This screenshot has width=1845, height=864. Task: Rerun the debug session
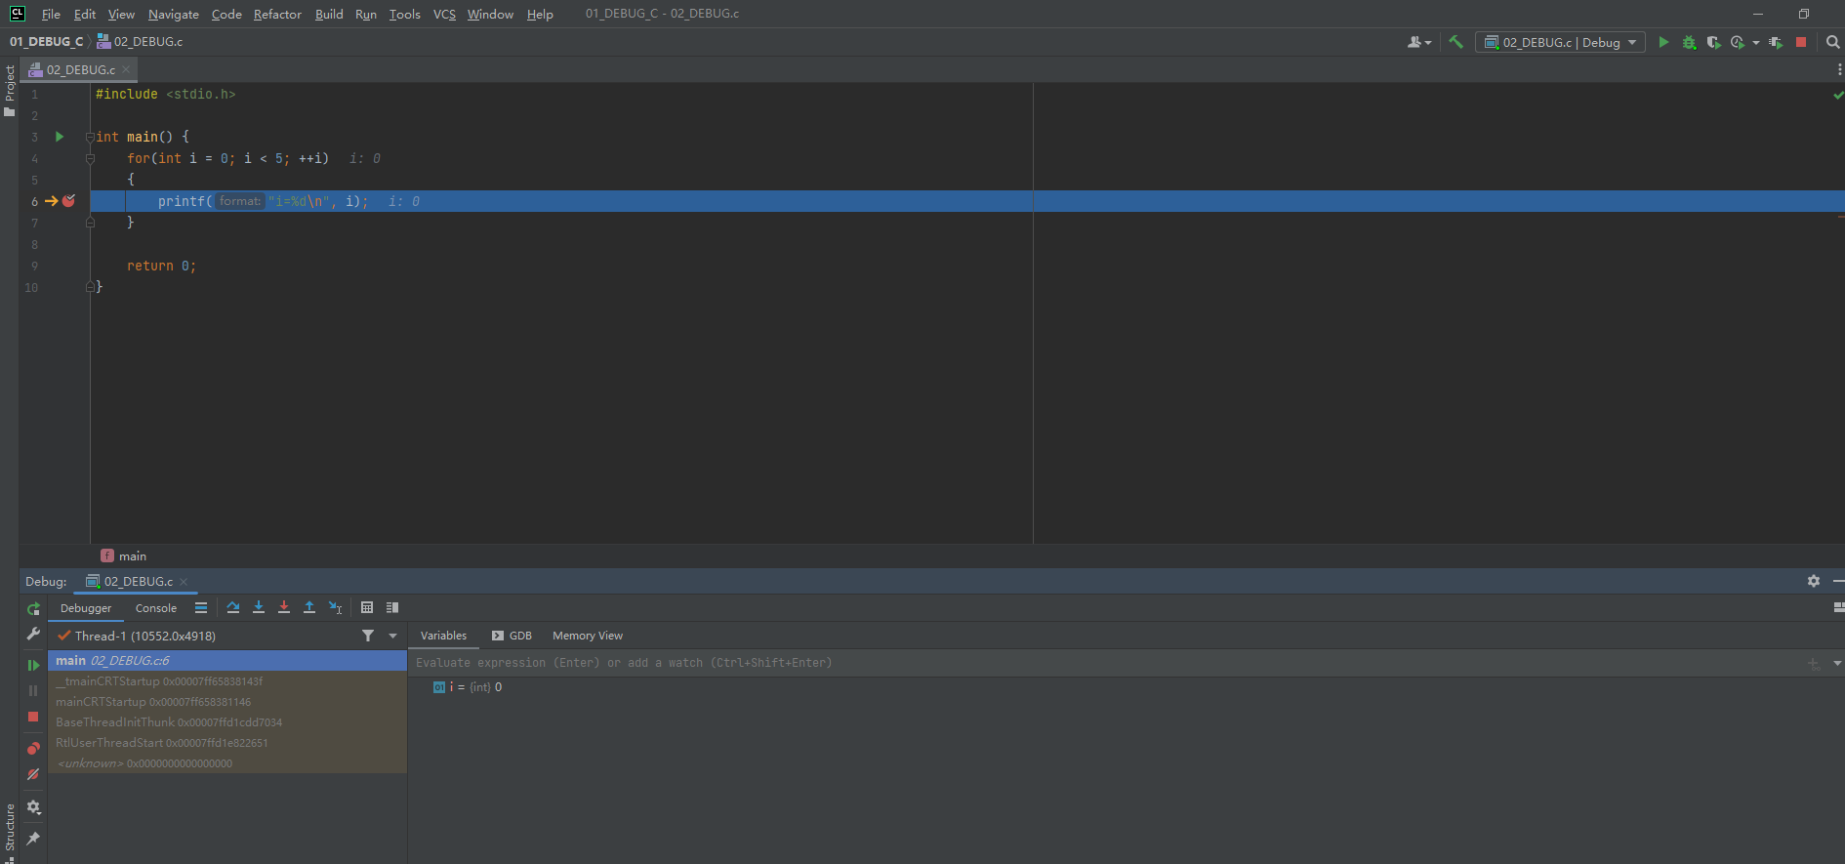pos(33,608)
